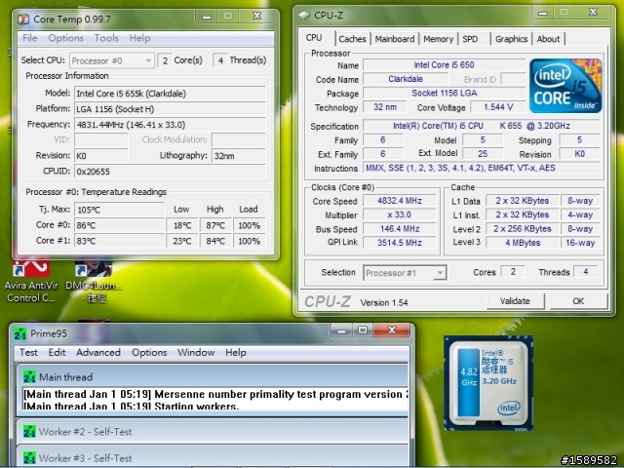Minimize the Prime95 window
The image size is (624, 468).
(x=341, y=330)
